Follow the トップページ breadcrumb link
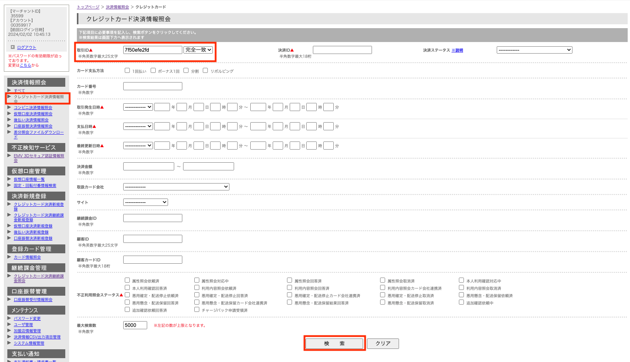The height and width of the screenshot is (362, 630). (x=88, y=7)
